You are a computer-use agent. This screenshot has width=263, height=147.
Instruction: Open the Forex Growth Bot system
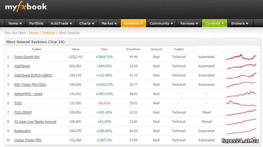pyautogui.click(x=27, y=57)
